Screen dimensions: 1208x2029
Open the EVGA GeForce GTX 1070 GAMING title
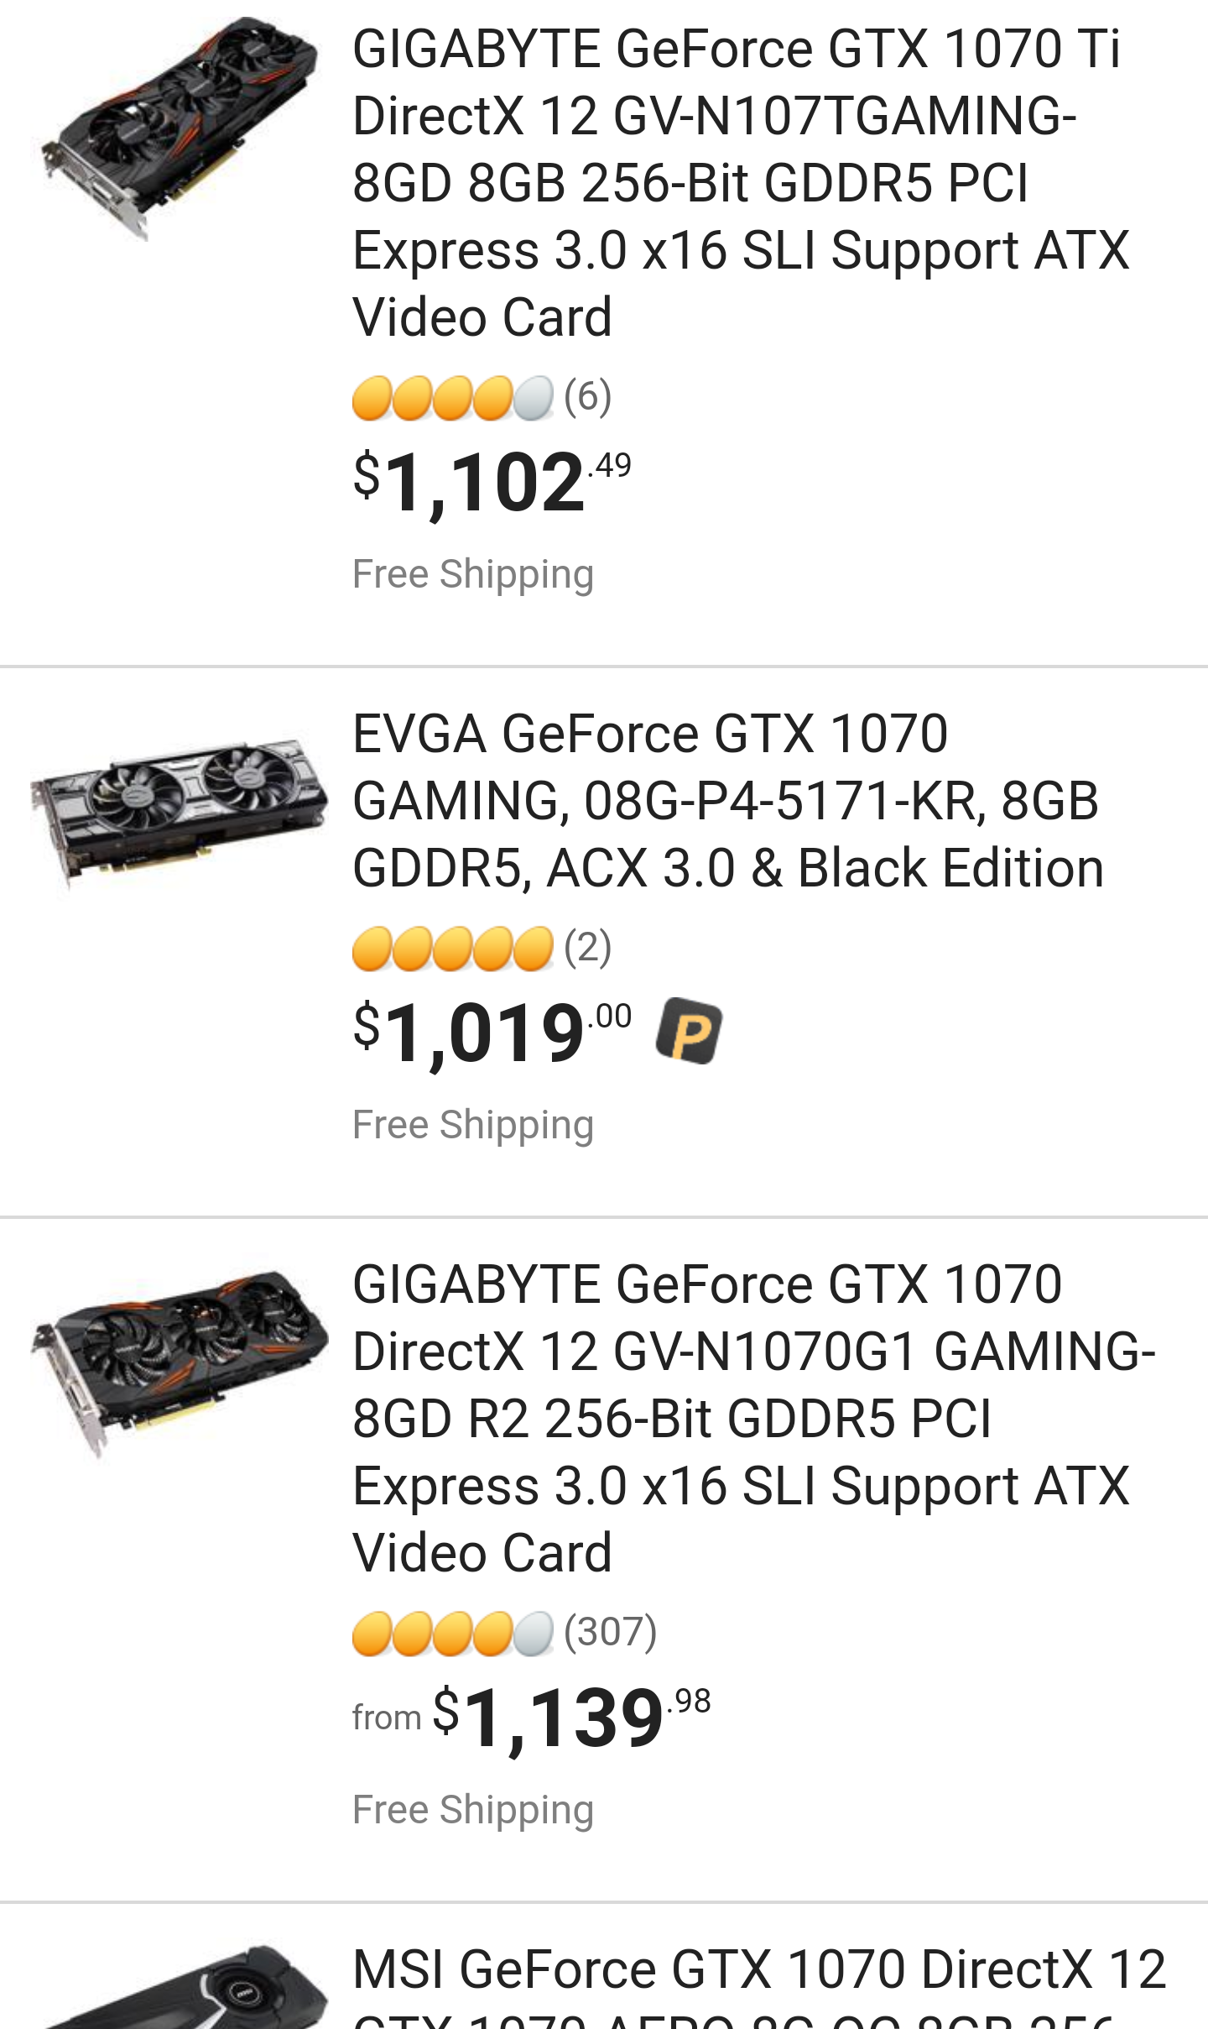(726, 800)
